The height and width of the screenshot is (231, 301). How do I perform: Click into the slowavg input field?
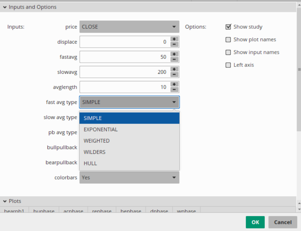click(124, 72)
